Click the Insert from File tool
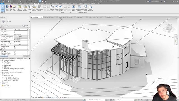The width and height of the screenshot is (179, 101). (x=90, y=8)
